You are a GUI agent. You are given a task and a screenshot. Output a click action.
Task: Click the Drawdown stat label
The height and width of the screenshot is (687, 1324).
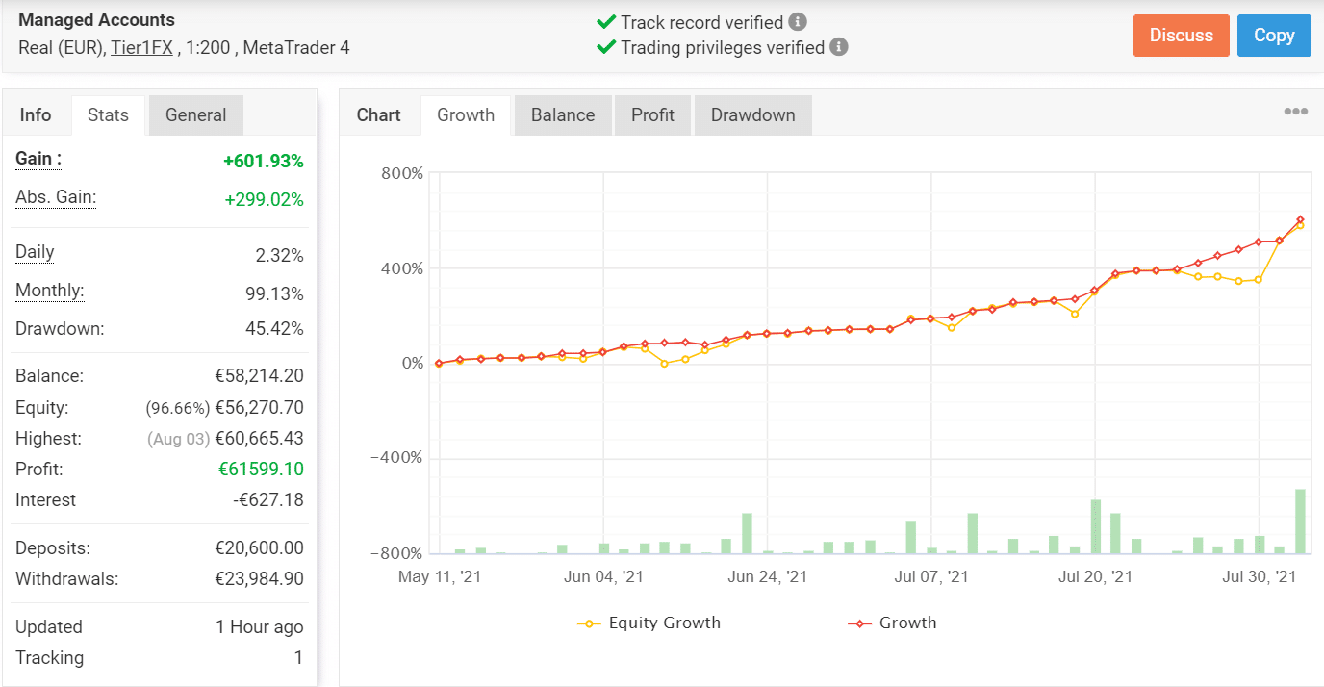60,328
